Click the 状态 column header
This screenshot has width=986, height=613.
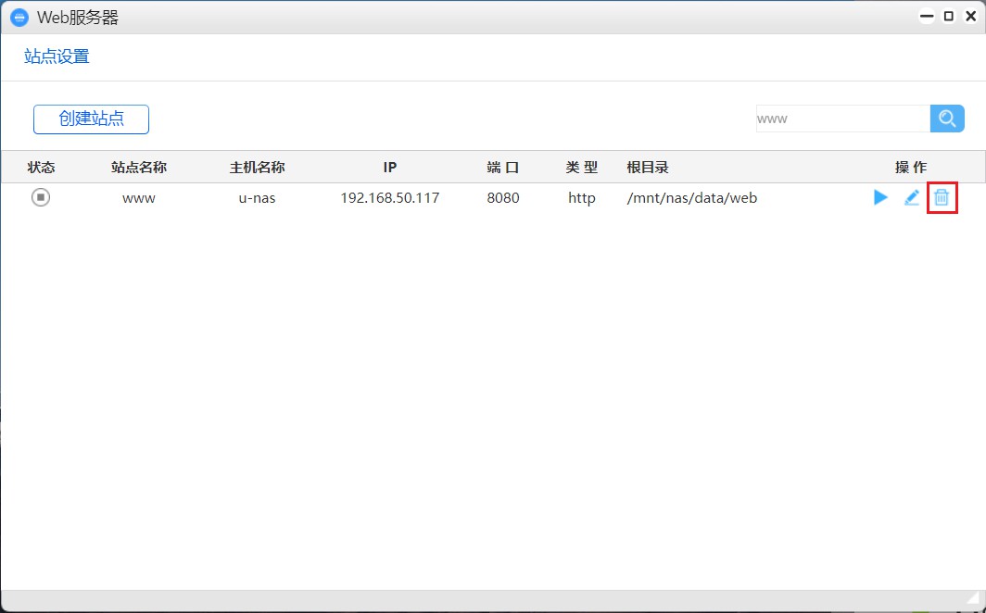tap(41, 167)
